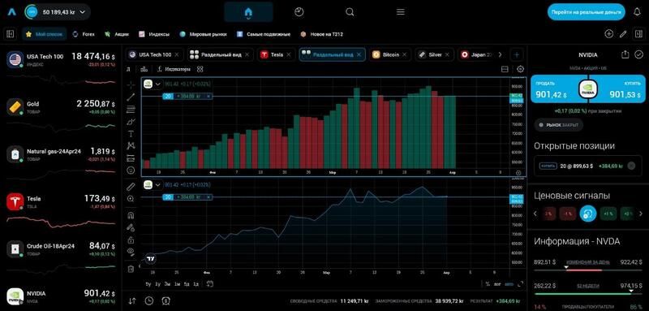Click the chart panel layout icon
The width and height of the screenshot is (649, 311).
pyautogui.click(x=505, y=69)
